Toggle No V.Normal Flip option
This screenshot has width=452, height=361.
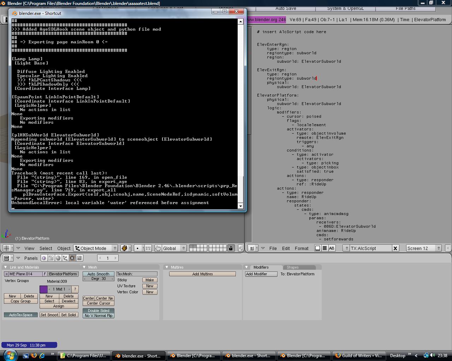[99, 316]
